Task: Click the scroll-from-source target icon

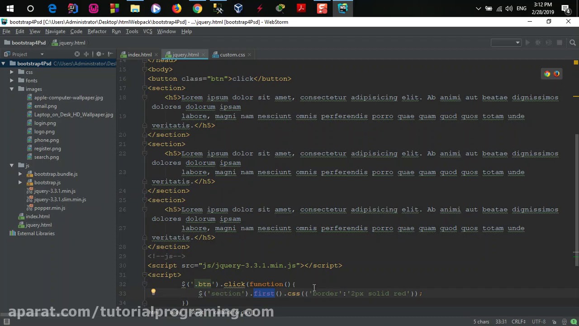Action: (77, 54)
